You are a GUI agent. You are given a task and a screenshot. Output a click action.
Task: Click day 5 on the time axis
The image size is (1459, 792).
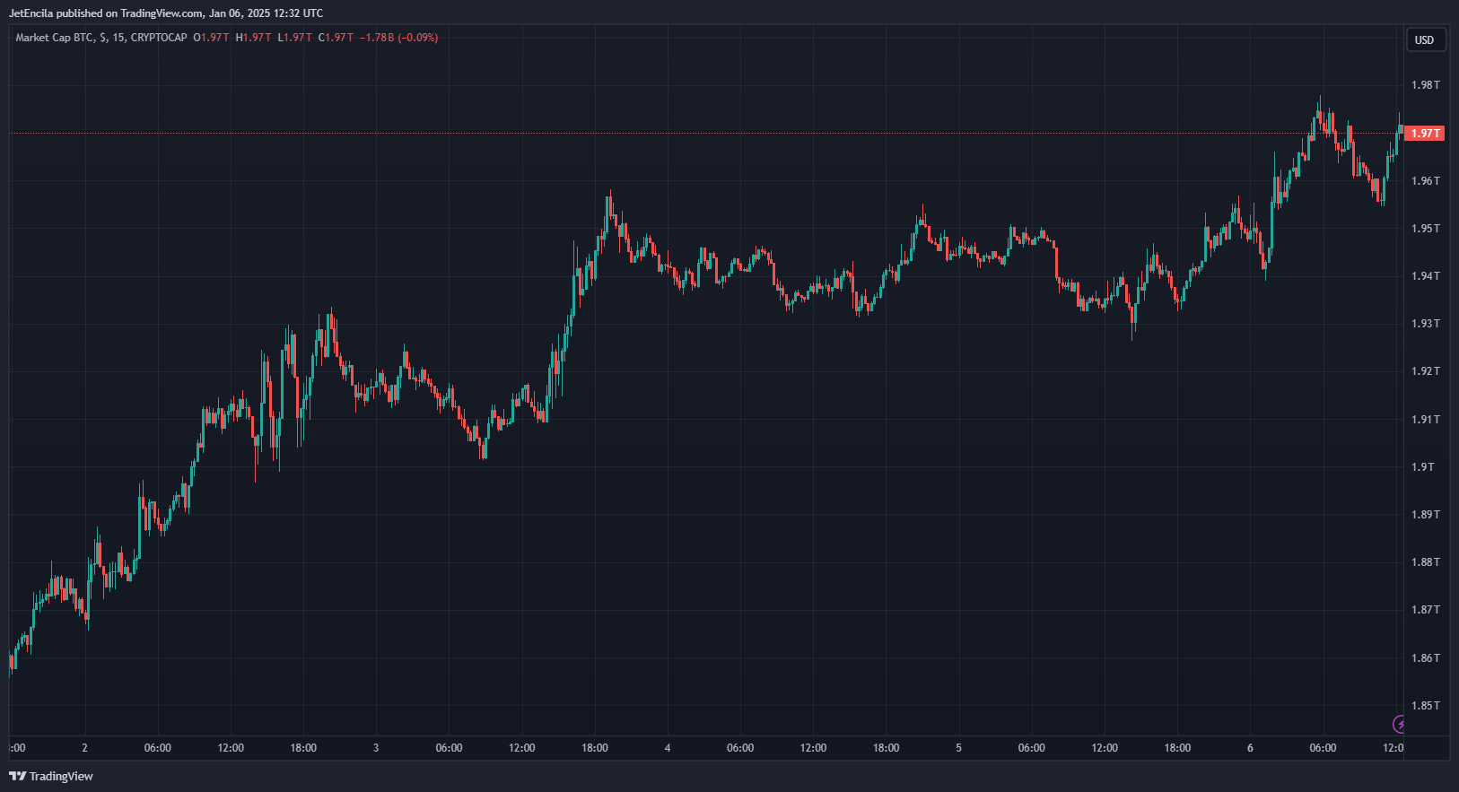958,748
